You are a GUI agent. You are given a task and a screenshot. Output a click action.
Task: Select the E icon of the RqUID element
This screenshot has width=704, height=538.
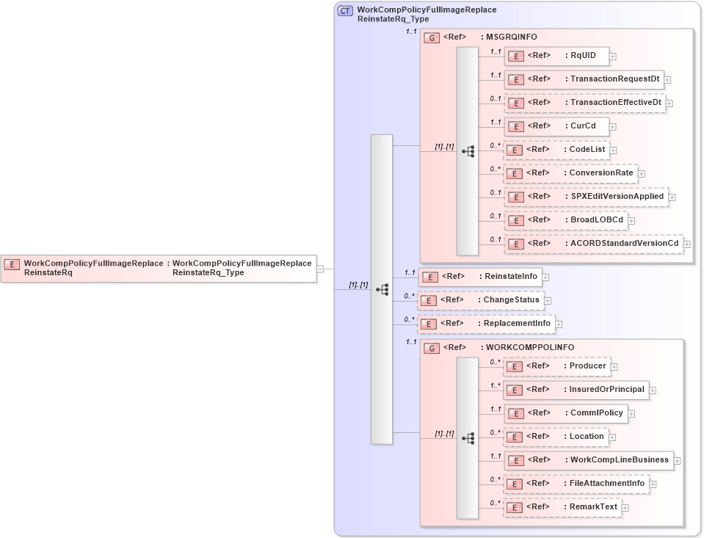pyautogui.click(x=516, y=56)
